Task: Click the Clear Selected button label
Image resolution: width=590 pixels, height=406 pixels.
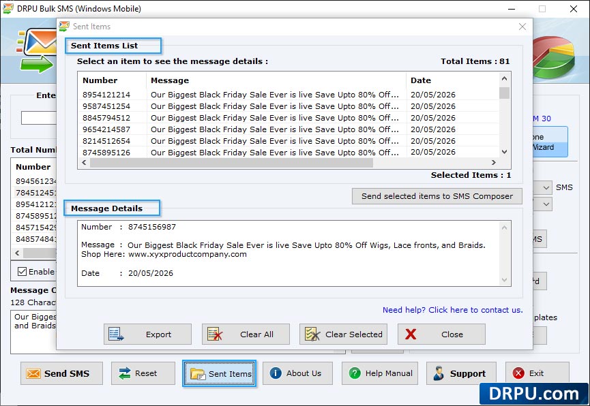Action: coord(354,334)
